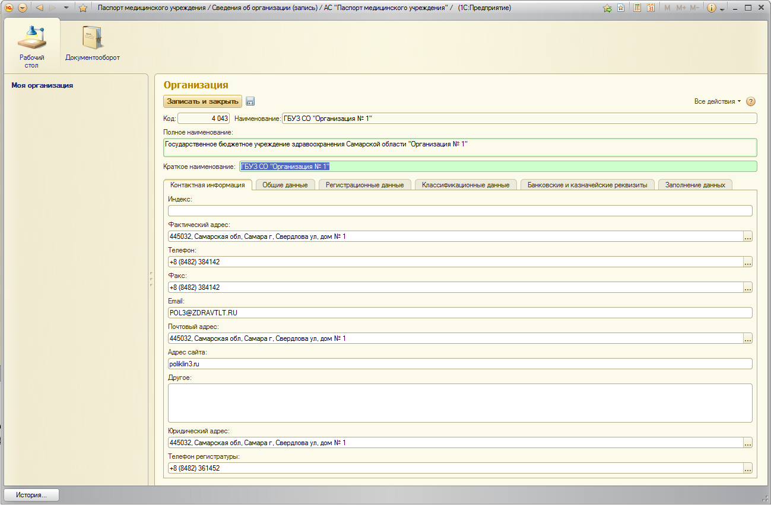Click the help question mark icon
Viewport: 771px width, 505px height.
point(750,101)
